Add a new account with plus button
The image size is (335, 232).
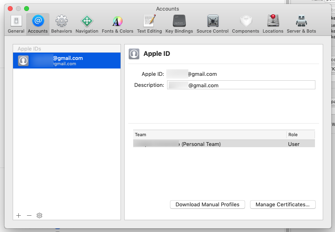pyautogui.click(x=18, y=216)
